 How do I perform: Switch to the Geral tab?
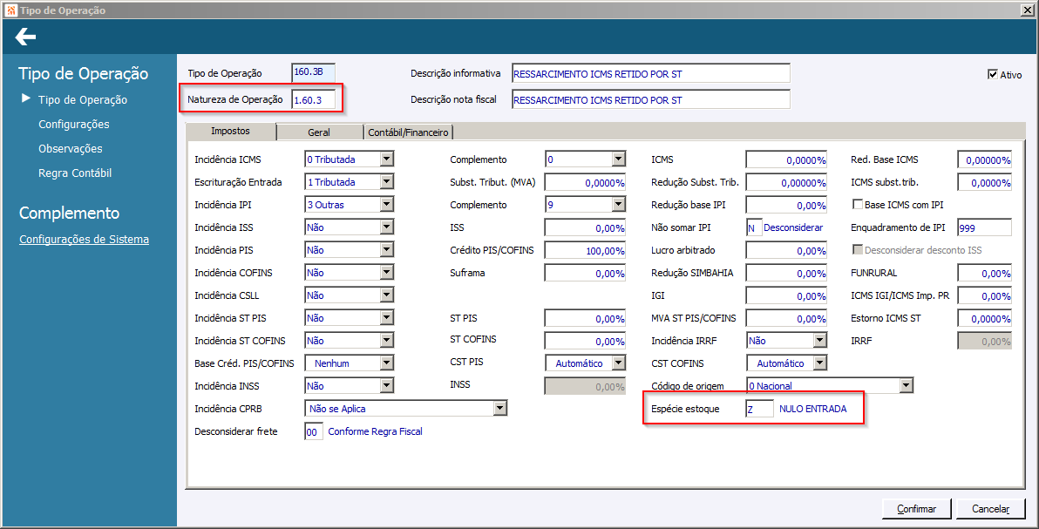[x=318, y=132]
